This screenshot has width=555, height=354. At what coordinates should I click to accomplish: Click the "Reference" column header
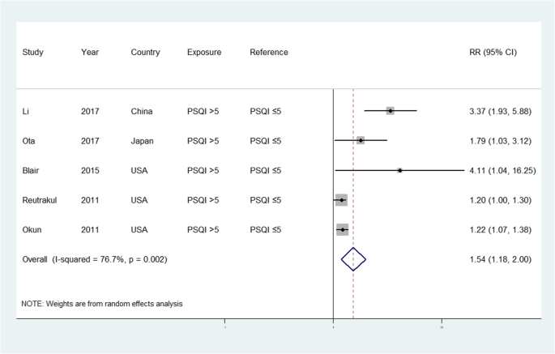click(x=269, y=53)
